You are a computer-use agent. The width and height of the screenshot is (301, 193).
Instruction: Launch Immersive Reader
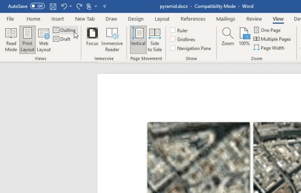coord(112,40)
